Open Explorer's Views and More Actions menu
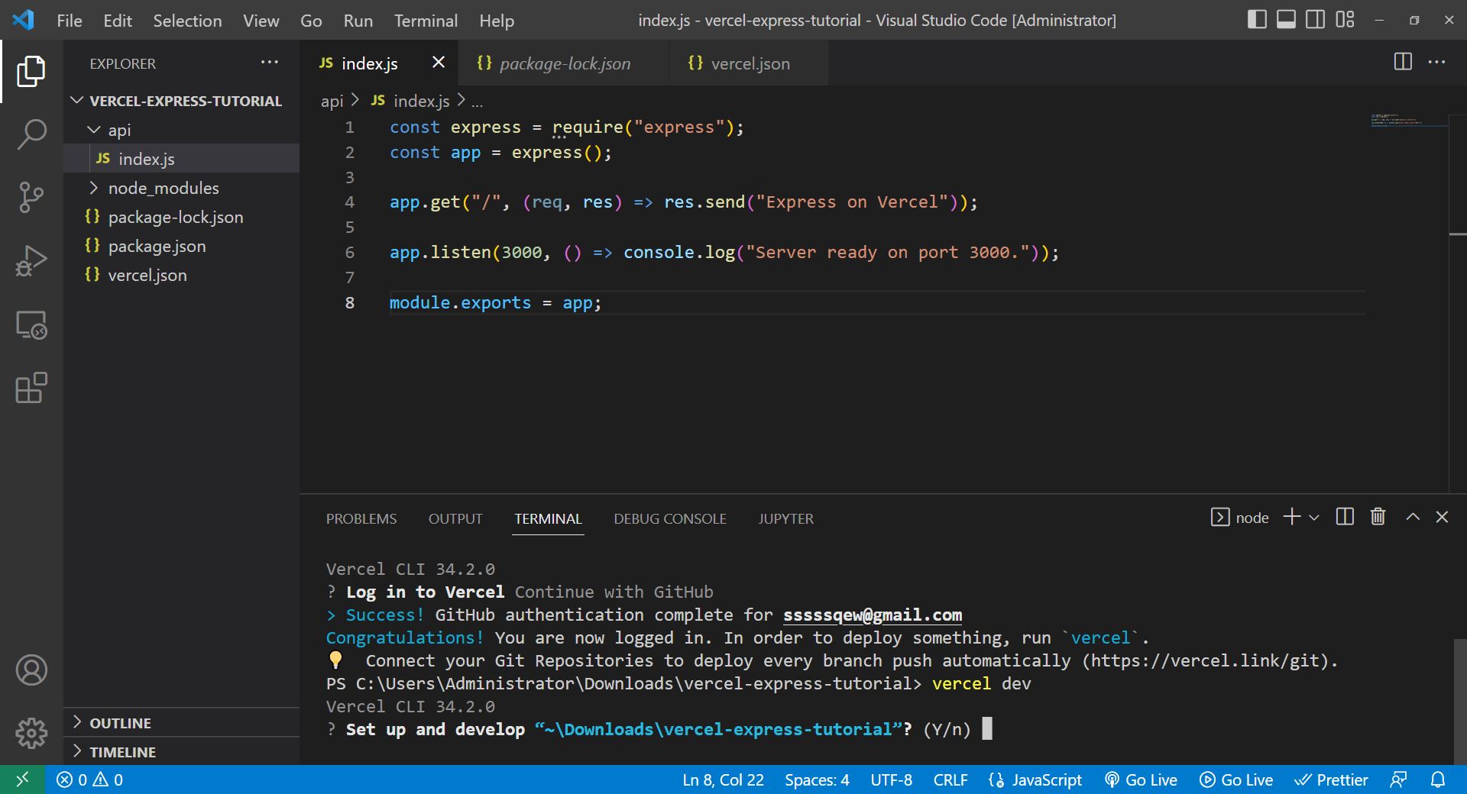This screenshot has height=794, width=1467. (269, 63)
